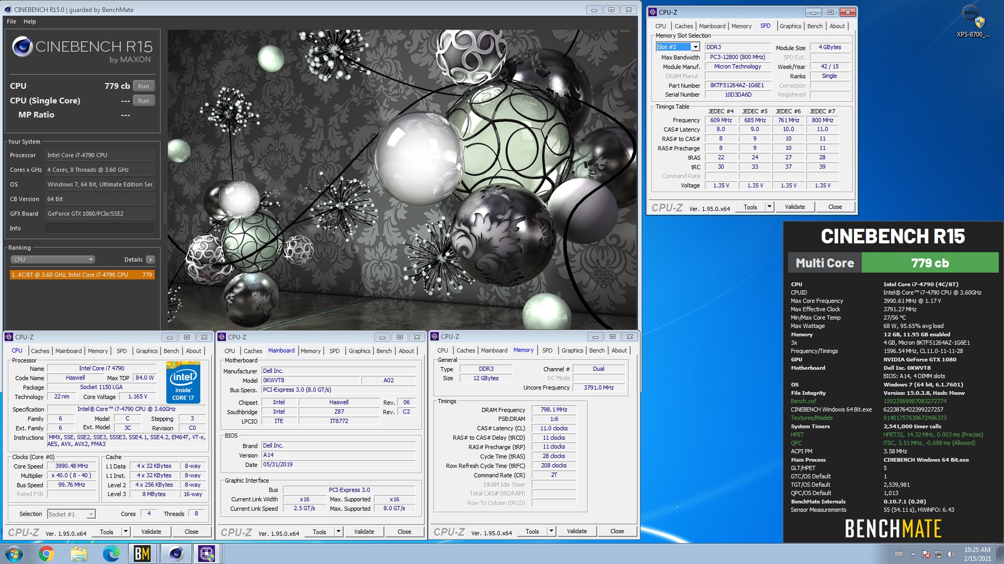
Task: Run the CPU Single Core benchmark
Action: click(144, 101)
